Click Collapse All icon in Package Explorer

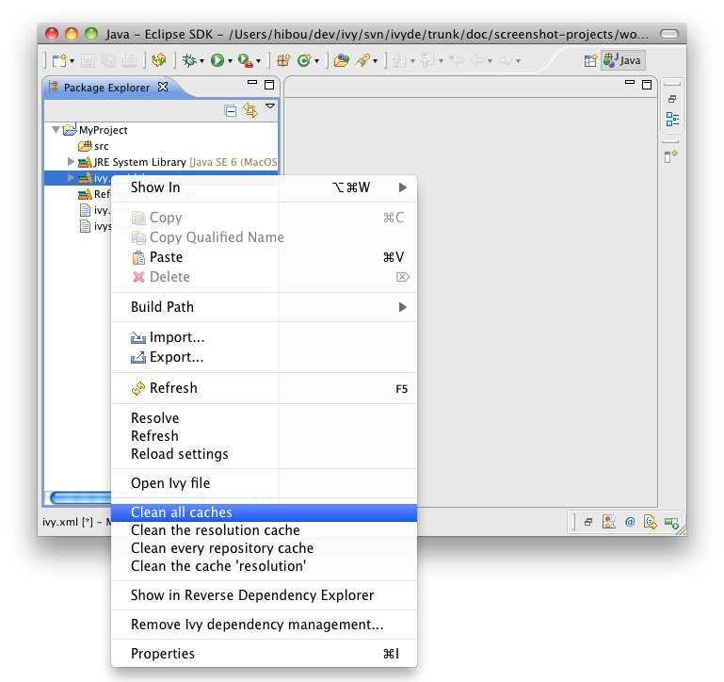231,110
